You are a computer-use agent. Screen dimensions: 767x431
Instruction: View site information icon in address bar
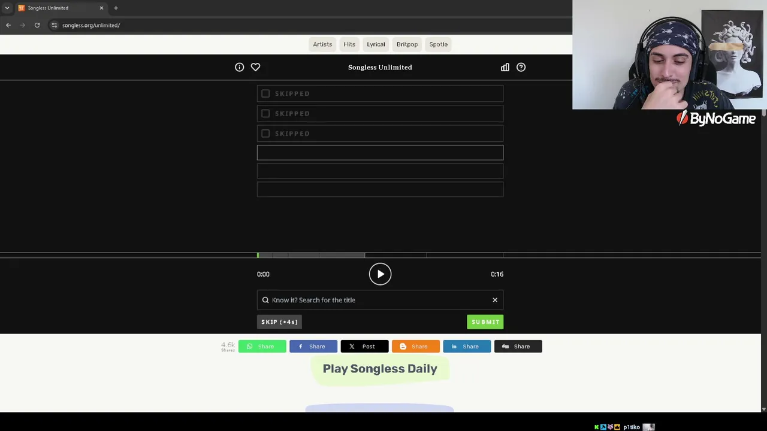[54, 25]
